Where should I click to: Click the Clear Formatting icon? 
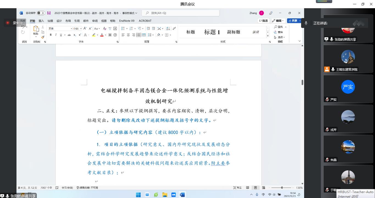pyautogui.click(x=104, y=28)
